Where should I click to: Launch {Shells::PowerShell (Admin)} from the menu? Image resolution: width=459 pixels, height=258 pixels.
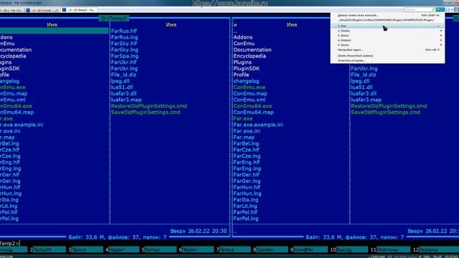pos(387,56)
